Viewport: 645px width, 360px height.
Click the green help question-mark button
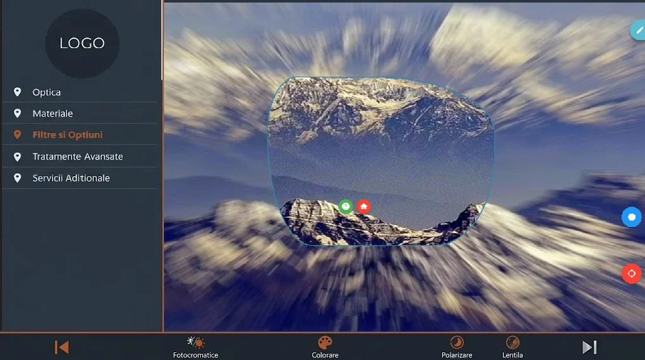346,206
